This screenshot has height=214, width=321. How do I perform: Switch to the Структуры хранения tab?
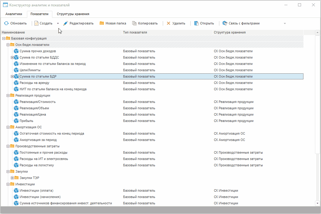(x=73, y=14)
